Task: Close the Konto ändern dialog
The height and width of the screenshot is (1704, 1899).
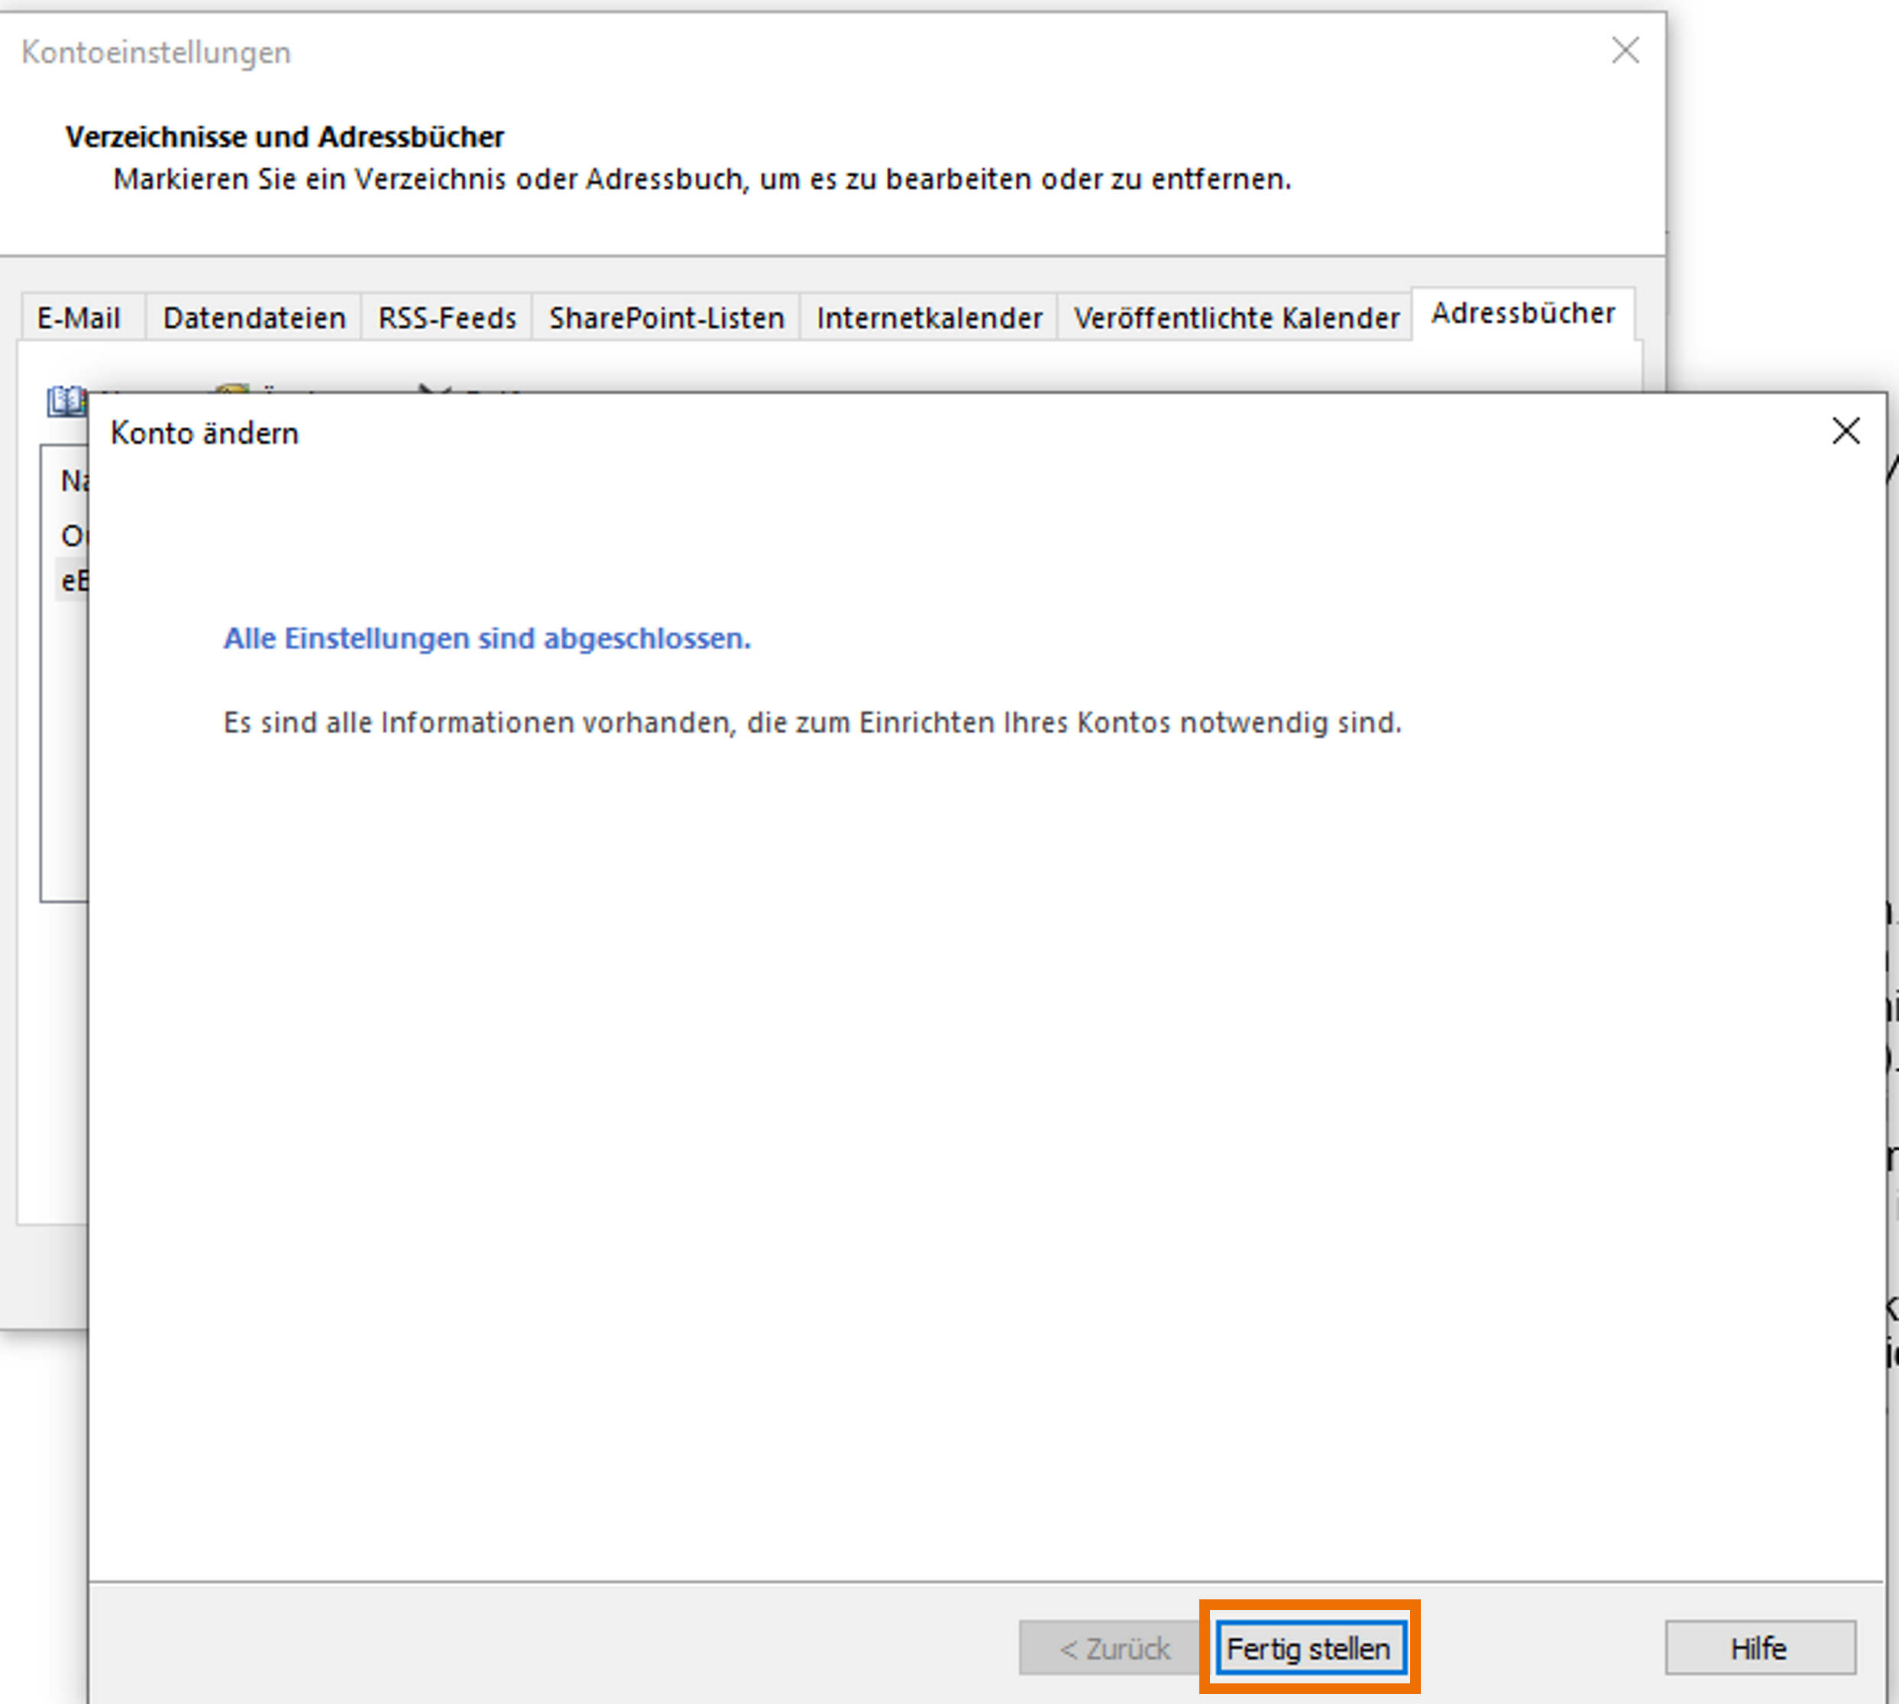Action: 1845,432
